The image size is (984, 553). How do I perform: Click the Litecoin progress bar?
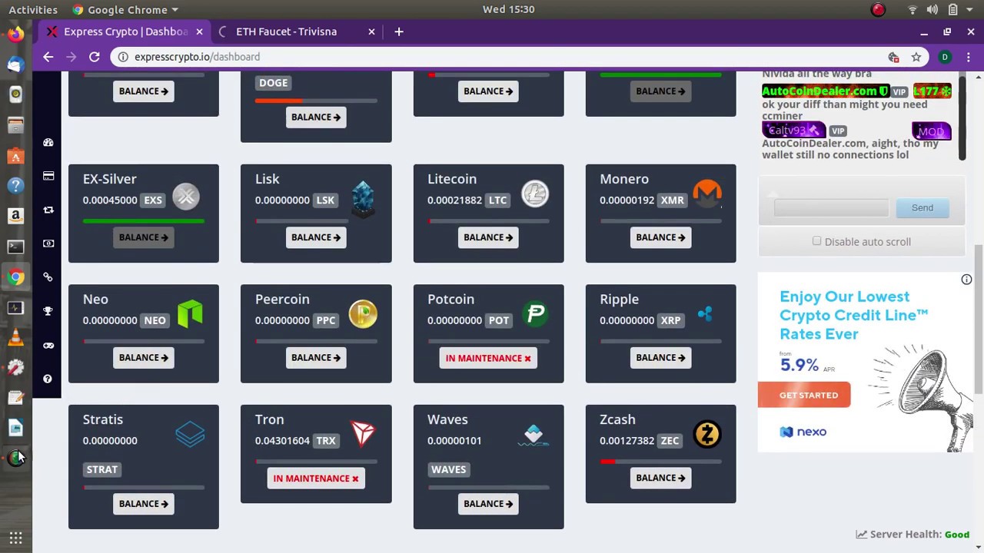coord(488,221)
